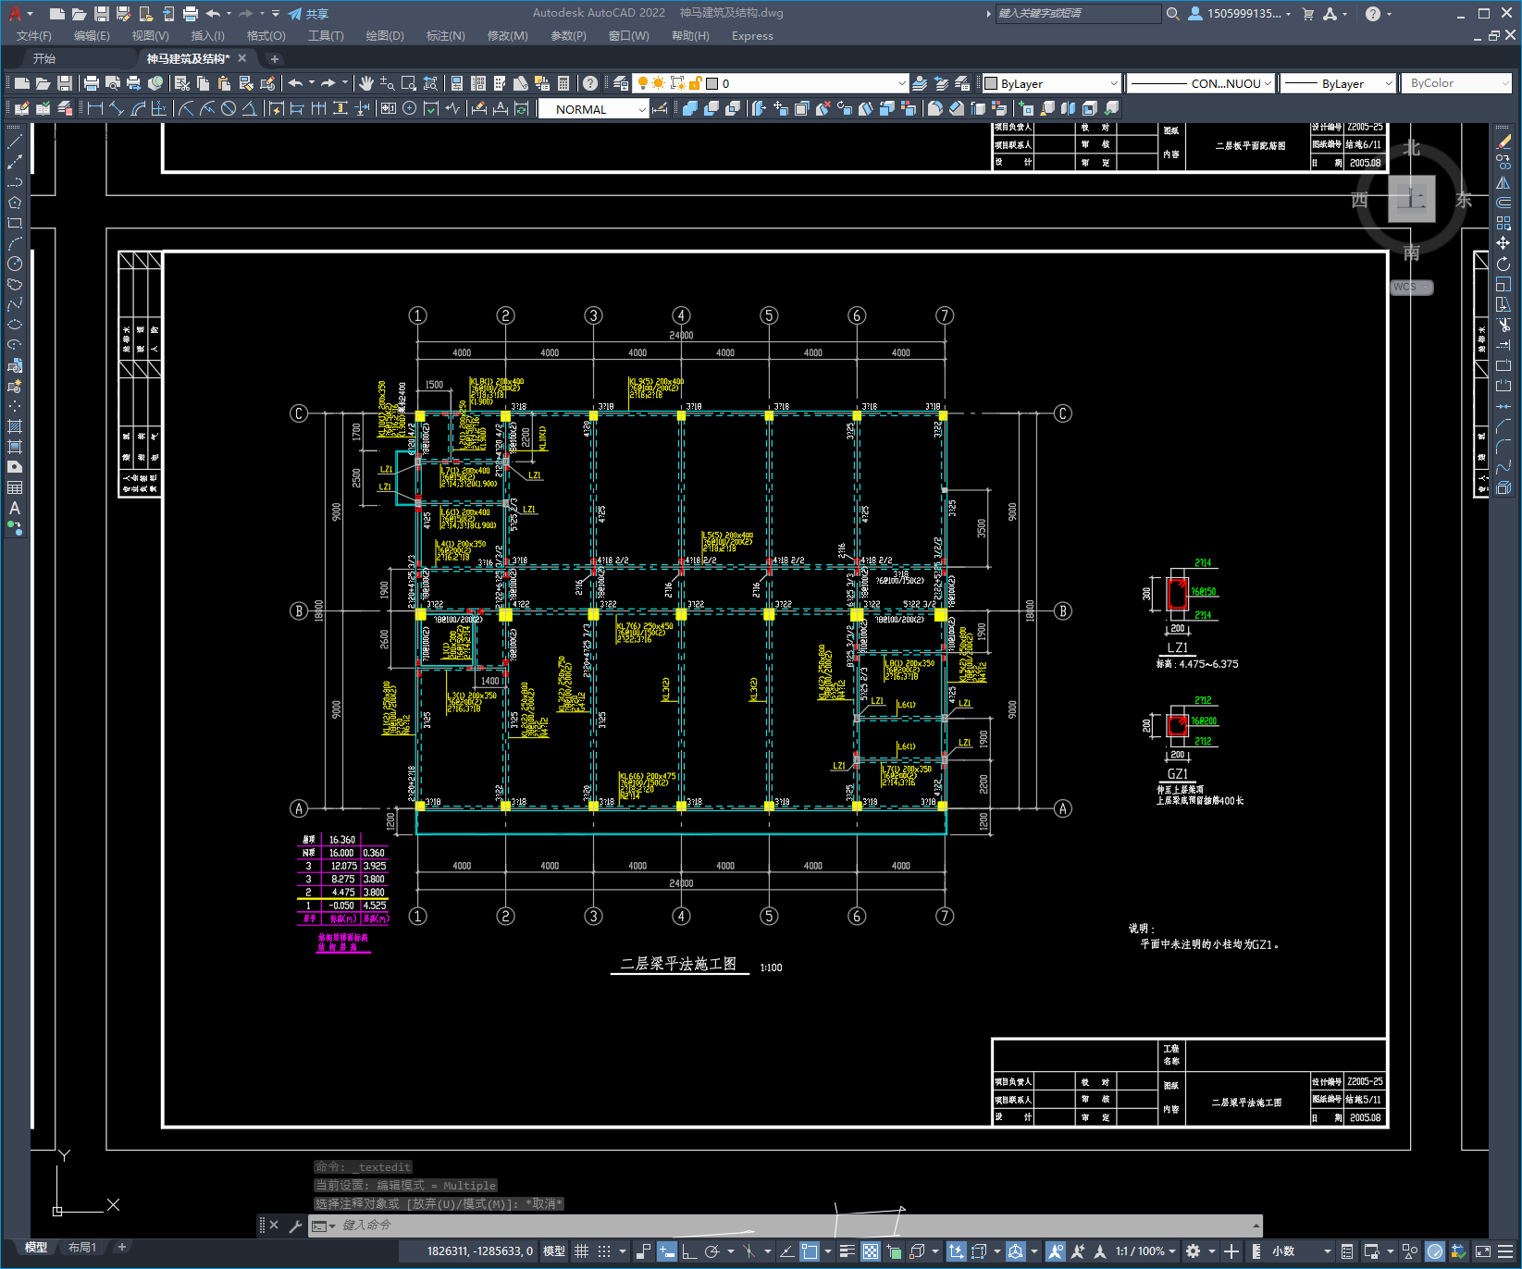
Task: Select the Rotate tool in modify toolbar
Action: point(1503,264)
